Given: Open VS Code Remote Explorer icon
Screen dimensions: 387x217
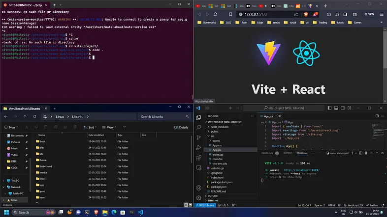Looking at the screenshot, I should point(199,168).
